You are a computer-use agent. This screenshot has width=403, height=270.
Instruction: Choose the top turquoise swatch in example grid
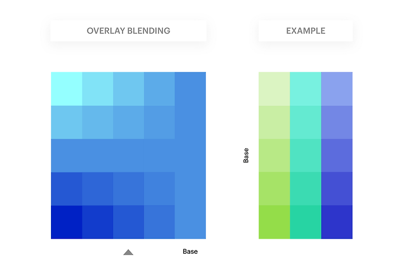coord(306,89)
